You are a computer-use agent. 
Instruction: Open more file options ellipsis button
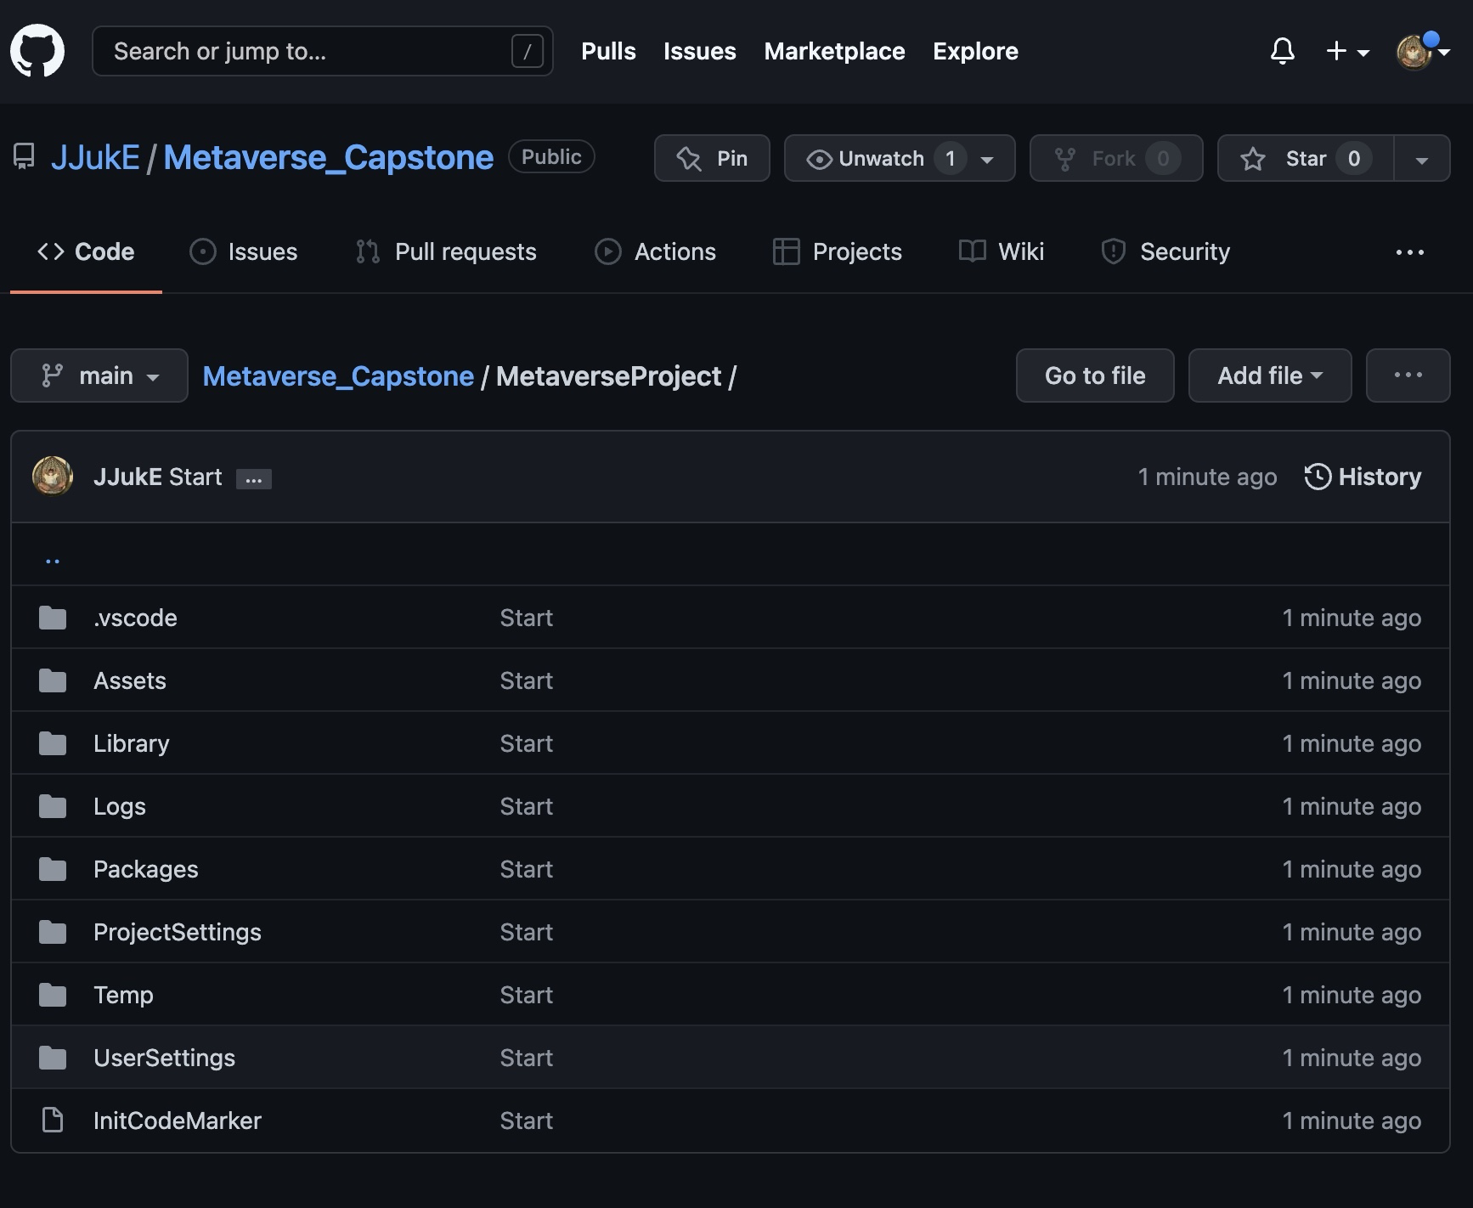pyautogui.click(x=1408, y=375)
